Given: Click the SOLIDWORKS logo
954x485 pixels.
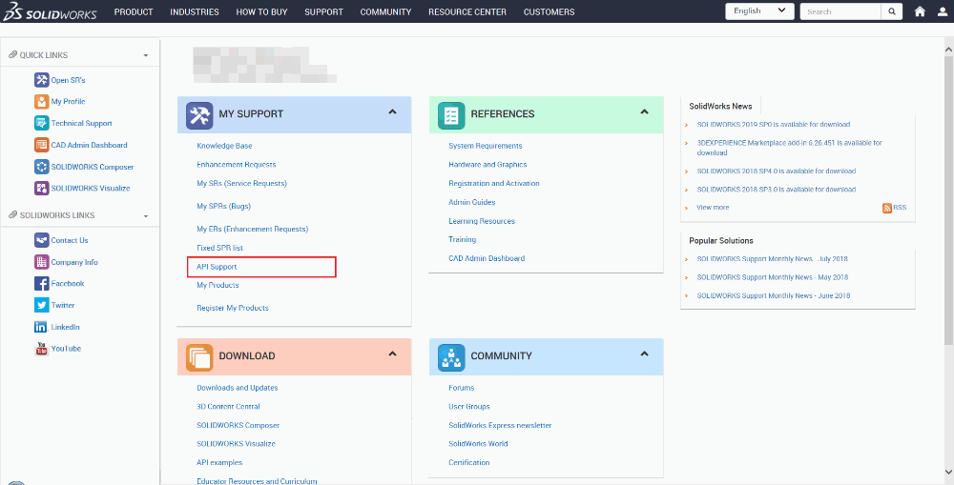Looking at the screenshot, I should coord(50,11).
